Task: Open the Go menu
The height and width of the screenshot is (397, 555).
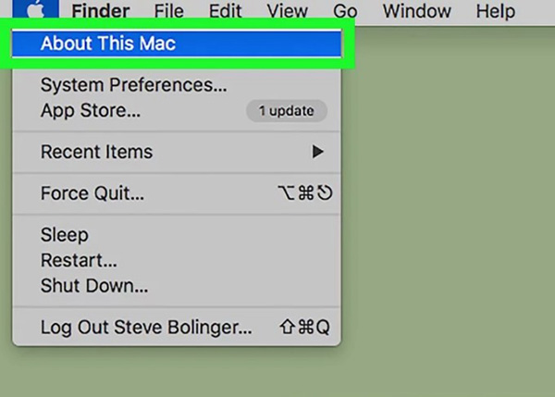Action: [345, 12]
